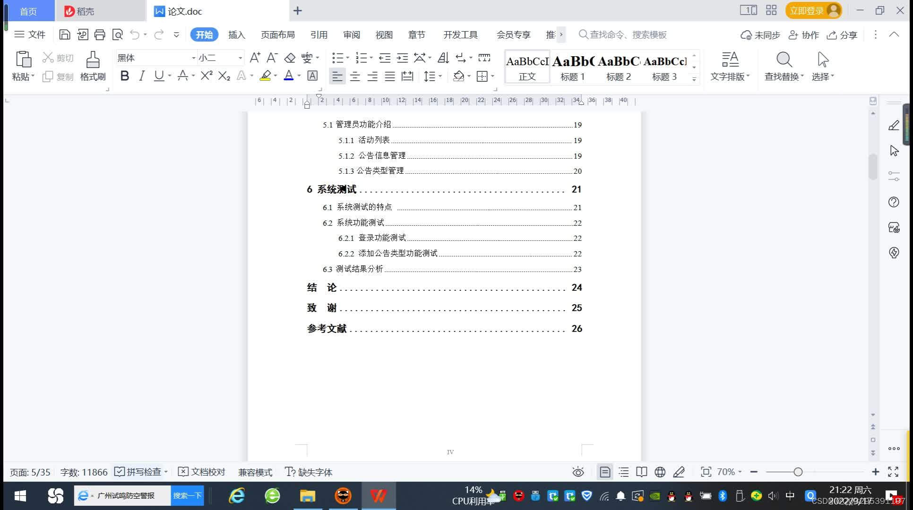913x510 pixels.
Task: Click the 插入 ribbon menu item
Action: pyautogui.click(x=236, y=34)
